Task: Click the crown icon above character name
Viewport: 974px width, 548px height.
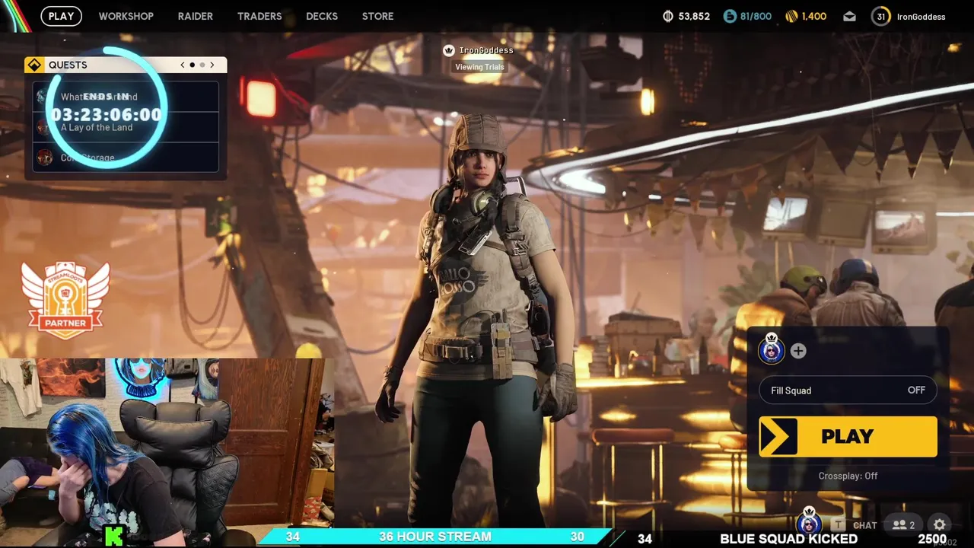Action: [449, 50]
